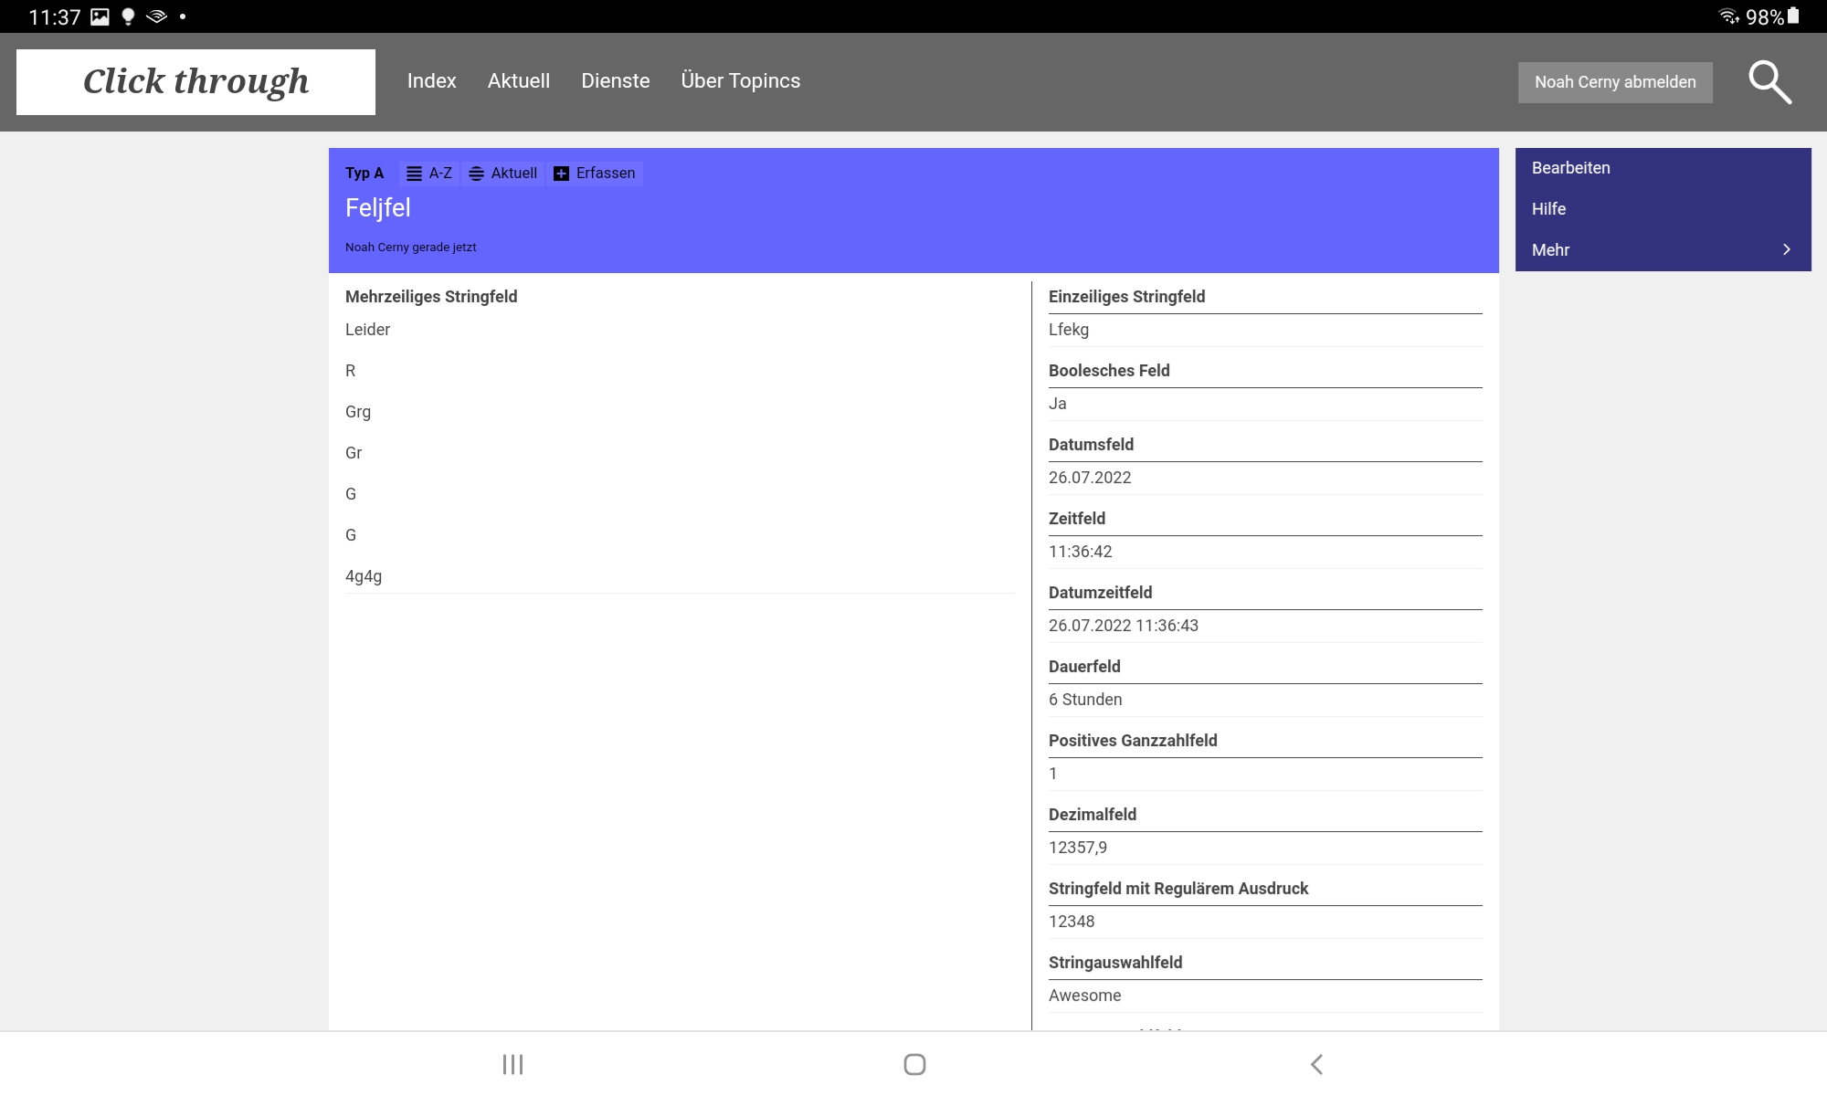
Task: Go to Über Topincs
Action: coord(740,80)
